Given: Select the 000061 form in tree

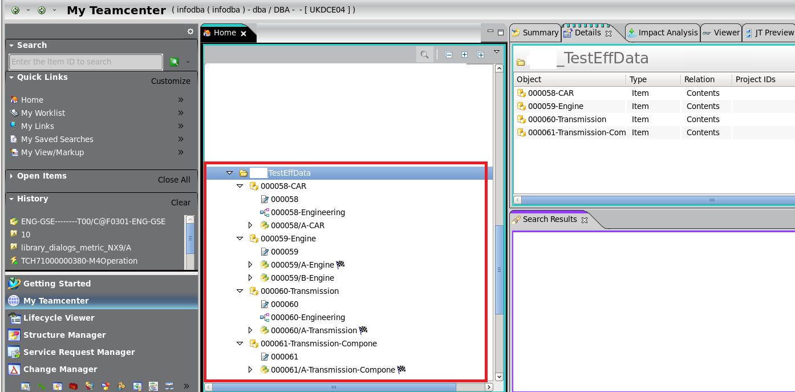Looking at the screenshot, I should point(285,357).
